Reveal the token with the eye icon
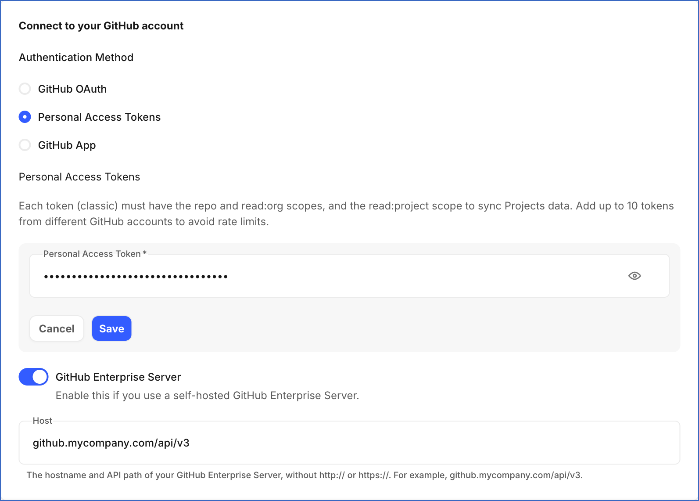 634,276
